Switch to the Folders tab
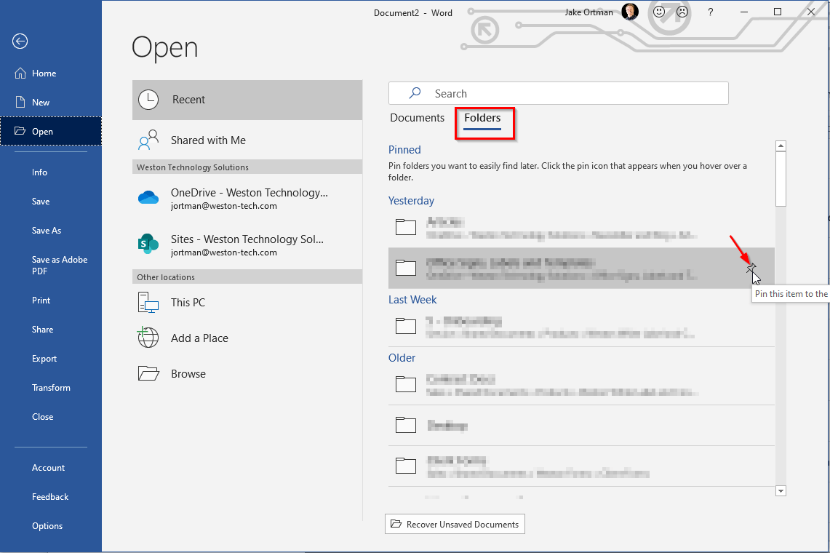 click(482, 118)
